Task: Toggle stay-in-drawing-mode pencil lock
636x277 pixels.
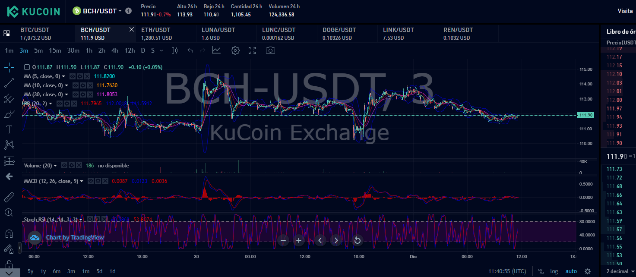Action: [9, 249]
